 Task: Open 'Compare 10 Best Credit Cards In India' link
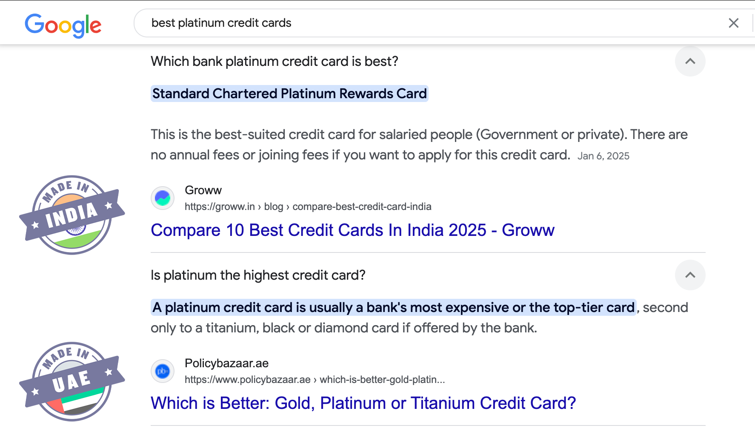point(352,230)
